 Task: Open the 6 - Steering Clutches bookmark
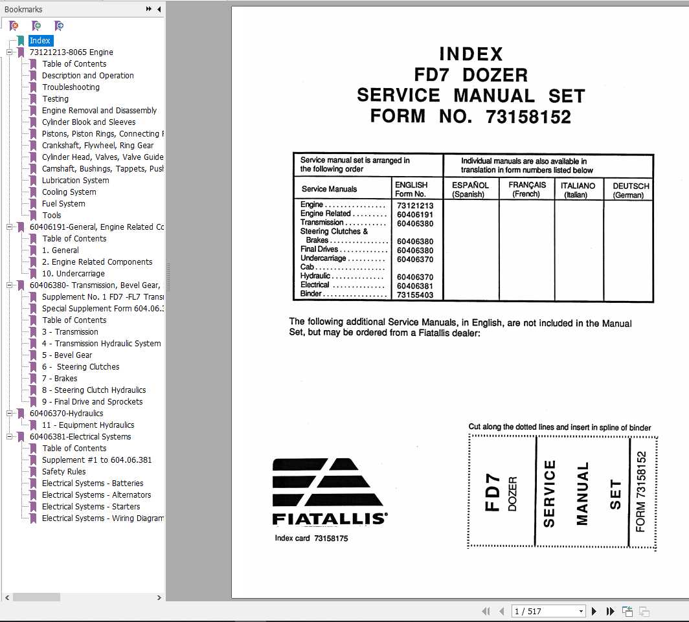[80, 367]
